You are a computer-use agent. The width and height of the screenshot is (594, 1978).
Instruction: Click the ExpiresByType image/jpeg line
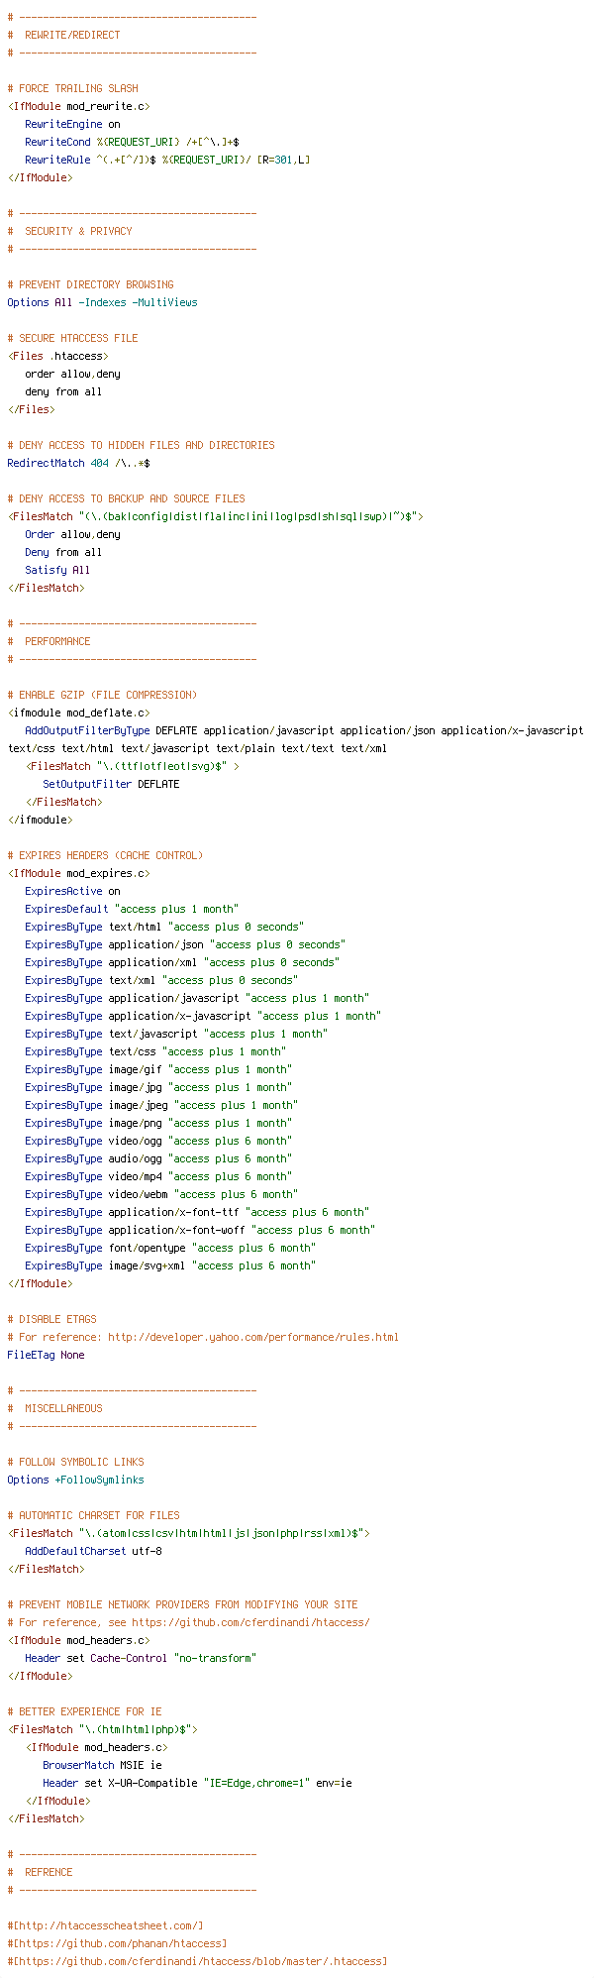(x=161, y=1105)
